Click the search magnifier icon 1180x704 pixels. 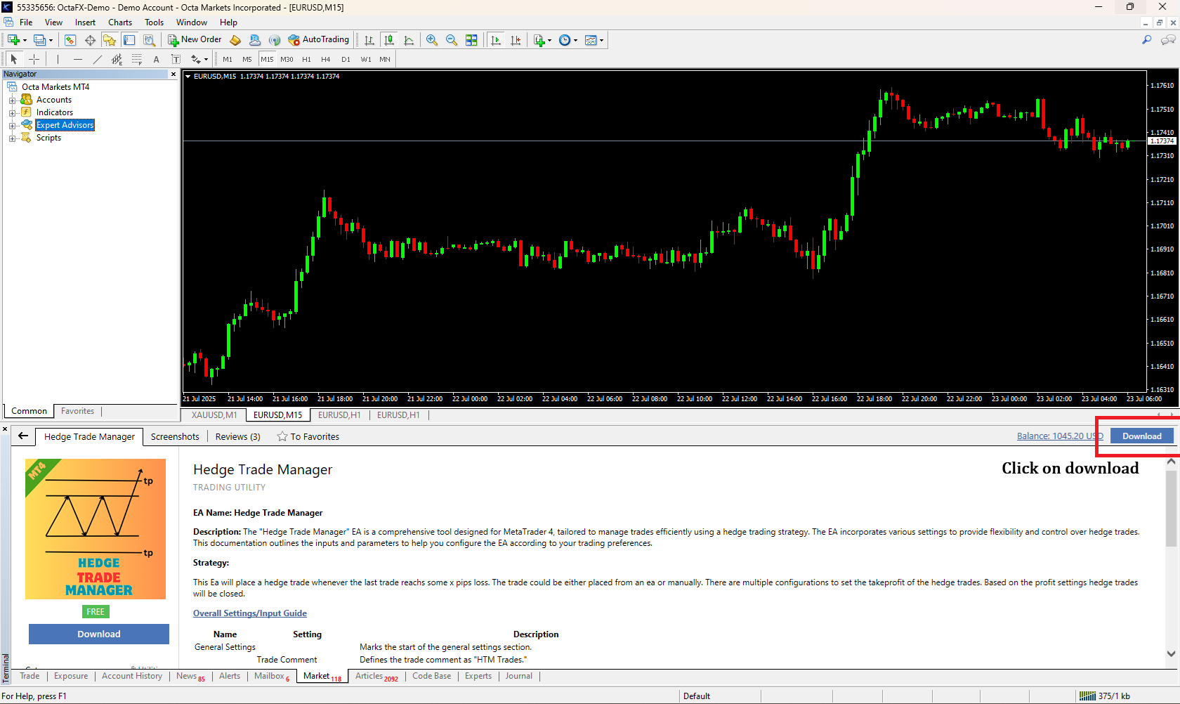(1146, 40)
